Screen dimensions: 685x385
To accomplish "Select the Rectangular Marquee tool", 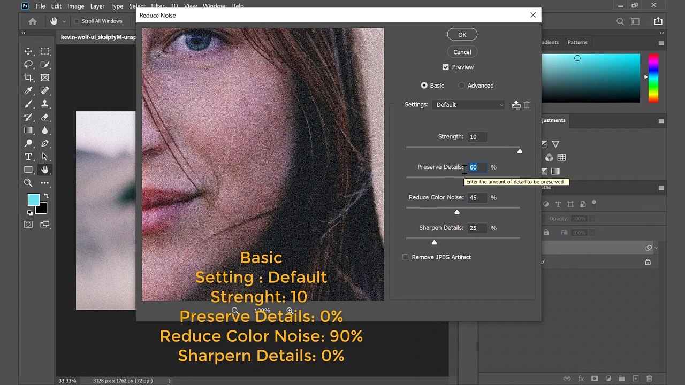I will pos(45,51).
